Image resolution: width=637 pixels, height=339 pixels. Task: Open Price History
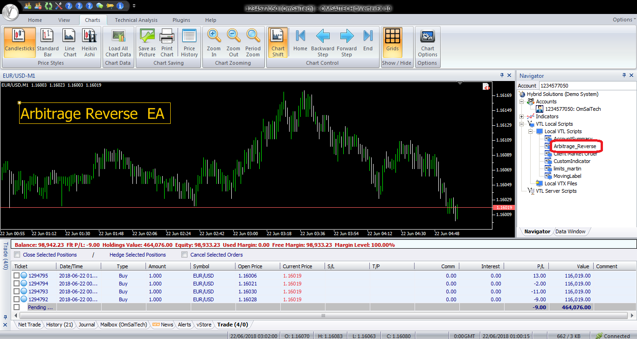coord(189,42)
